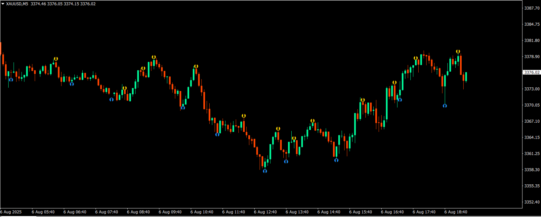Click the 6 Aug 18:40 time label

(x=456, y=212)
